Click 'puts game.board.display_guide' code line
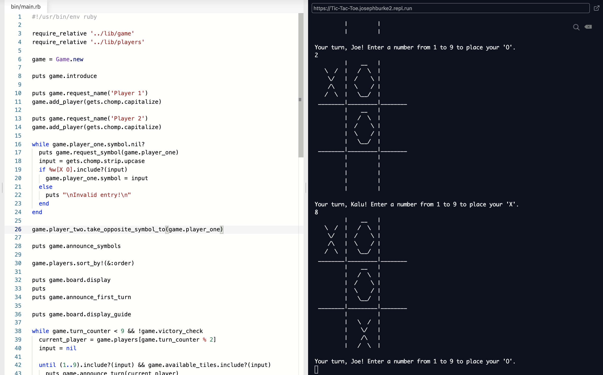603x375 pixels. click(x=81, y=314)
